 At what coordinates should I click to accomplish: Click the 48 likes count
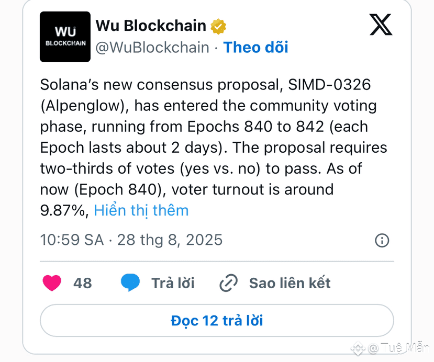click(x=83, y=283)
